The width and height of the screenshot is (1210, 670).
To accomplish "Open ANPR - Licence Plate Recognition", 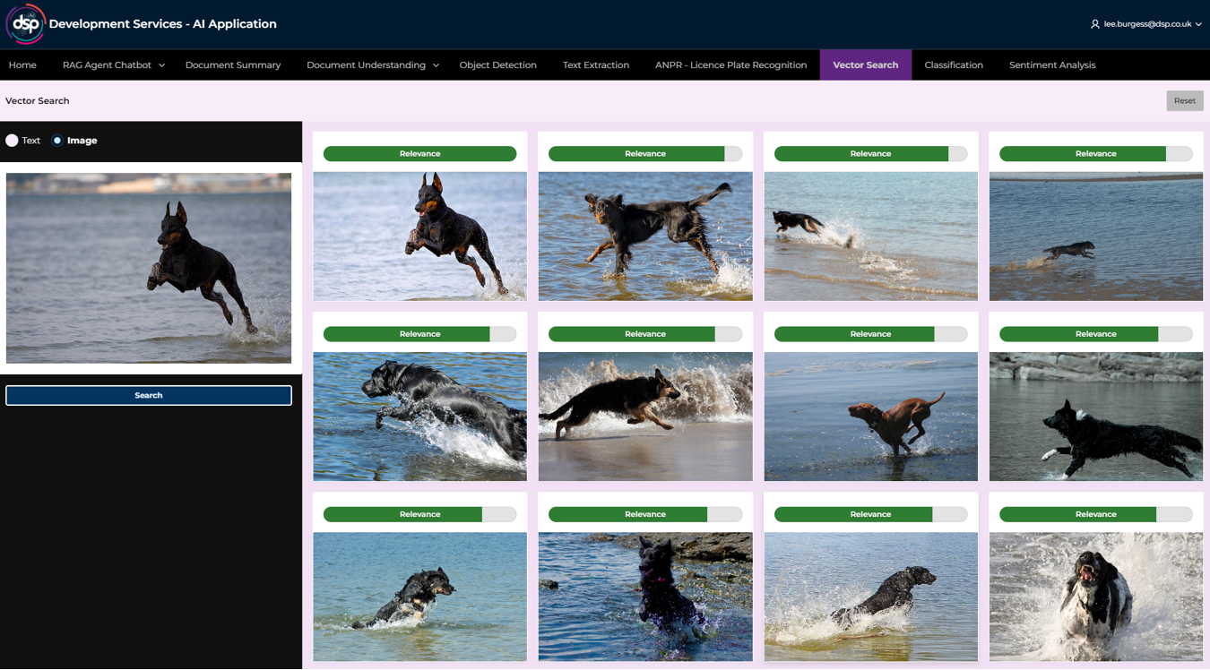I will 730,65.
